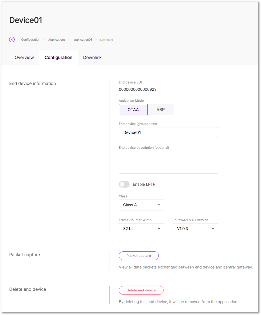Open LoRaWAN MAC Version dropdown
The height and width of the screenshot is (315, 261).
[x=195, y=229]
